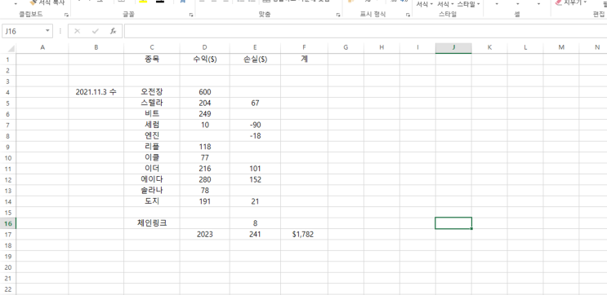Click the 이더 cell
Image resolution: width=607 pixels, height=295 pixels.
152,169
